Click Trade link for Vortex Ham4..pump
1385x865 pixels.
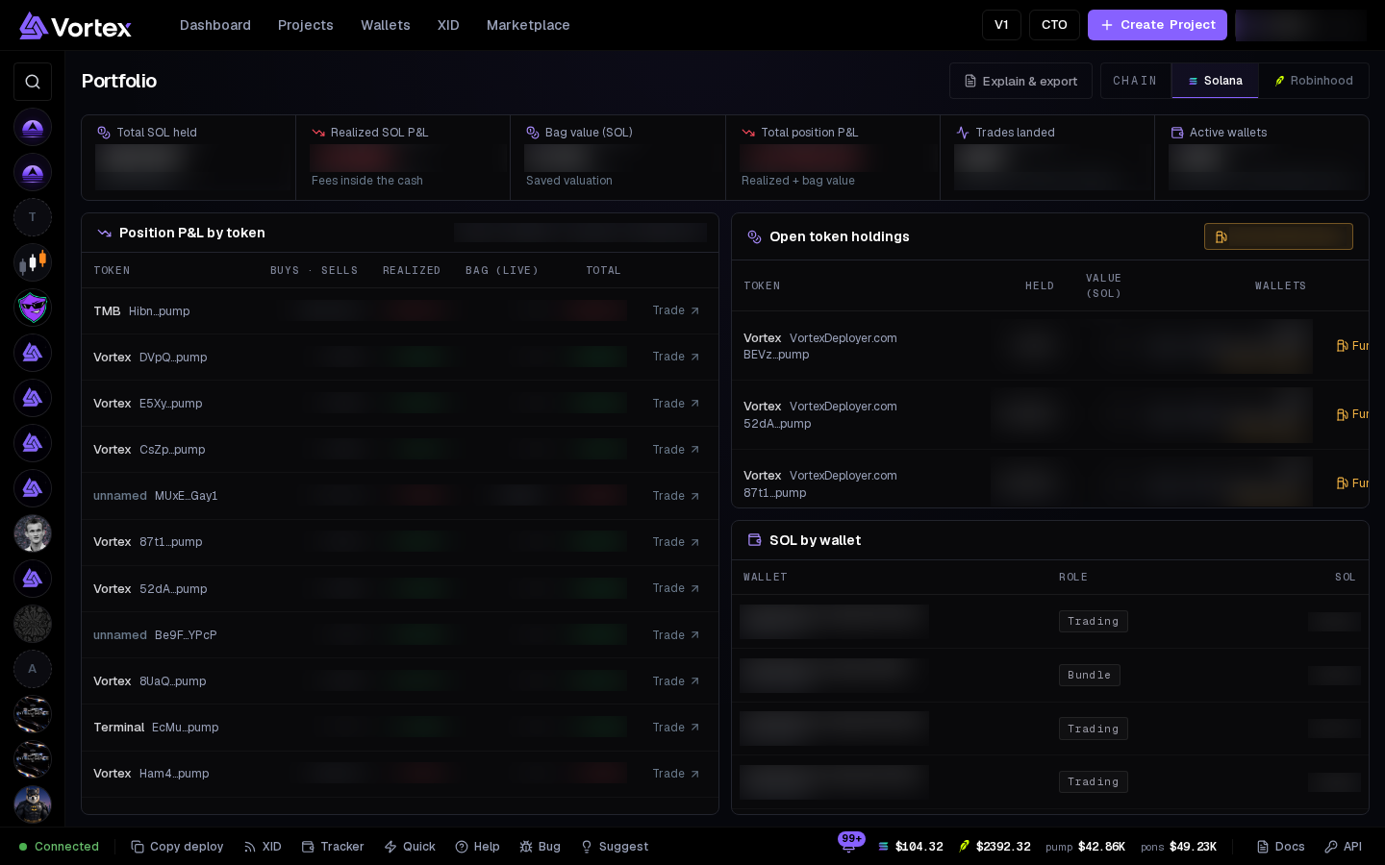pos(676,774)
